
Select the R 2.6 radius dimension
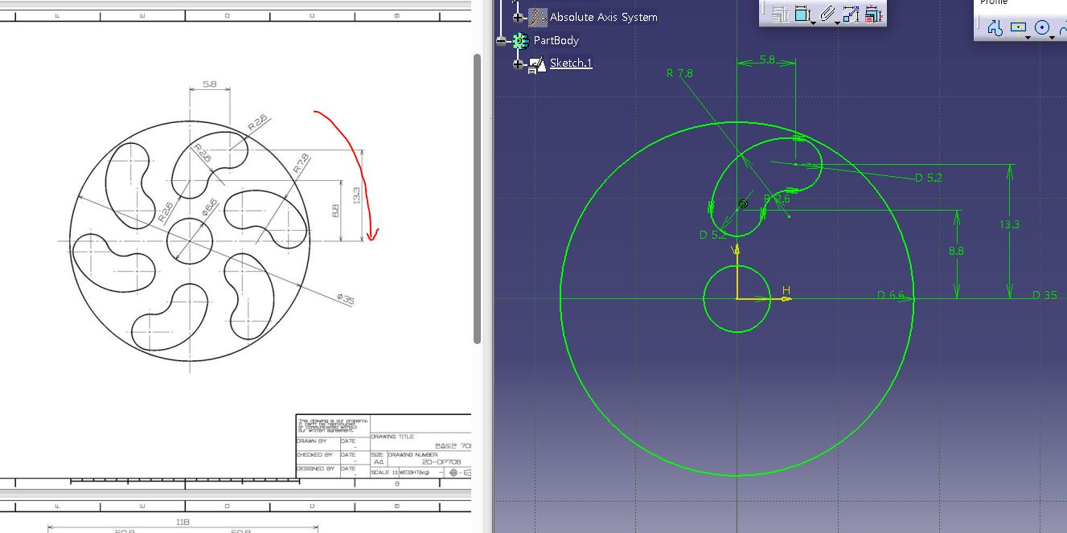[x=777, y=199]
